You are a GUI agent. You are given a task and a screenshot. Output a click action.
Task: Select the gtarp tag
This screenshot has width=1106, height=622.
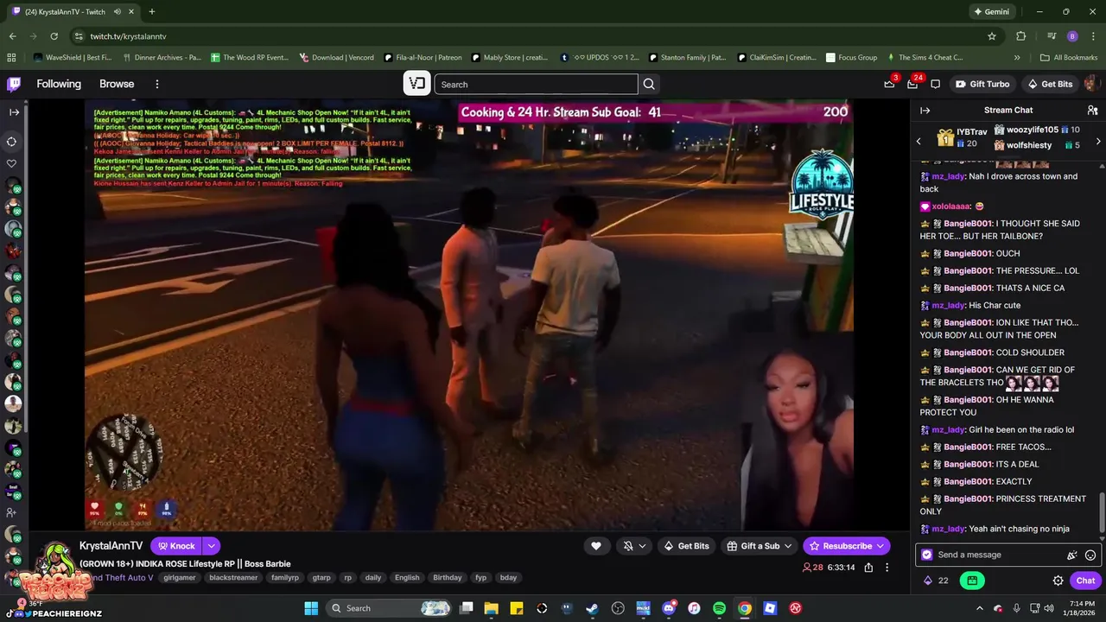321,578
